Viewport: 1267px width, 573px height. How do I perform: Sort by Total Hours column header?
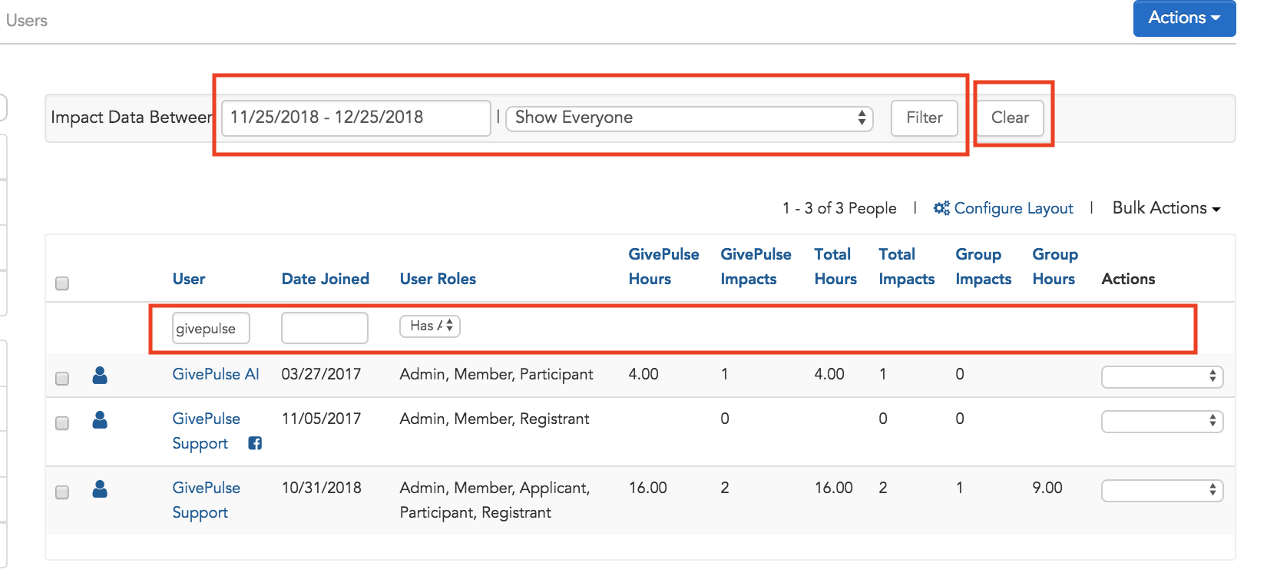tap(835, 267)
